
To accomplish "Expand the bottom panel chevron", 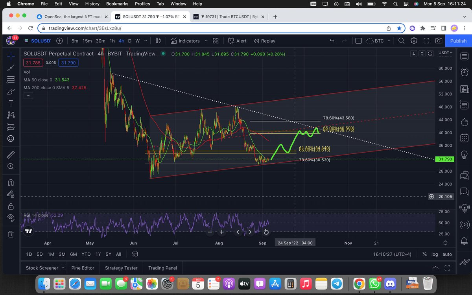I will pos(435,268).
